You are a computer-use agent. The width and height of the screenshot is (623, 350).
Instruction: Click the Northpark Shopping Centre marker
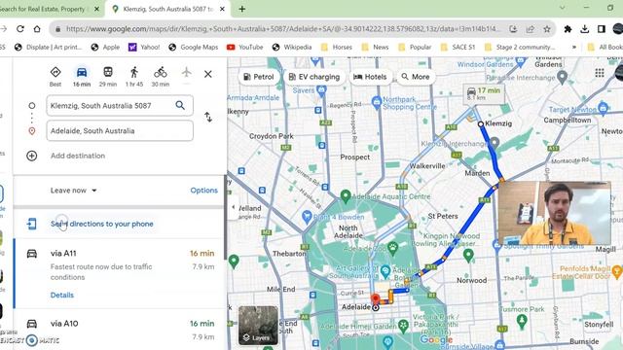(377, 102)
